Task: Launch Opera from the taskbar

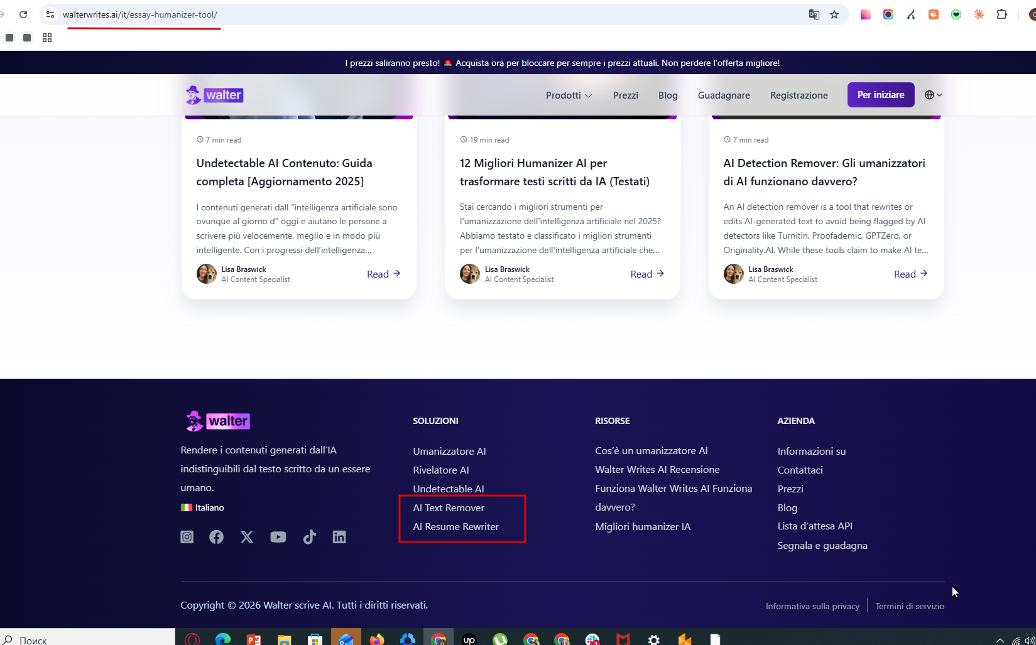Action: click(x=192, y=639)
